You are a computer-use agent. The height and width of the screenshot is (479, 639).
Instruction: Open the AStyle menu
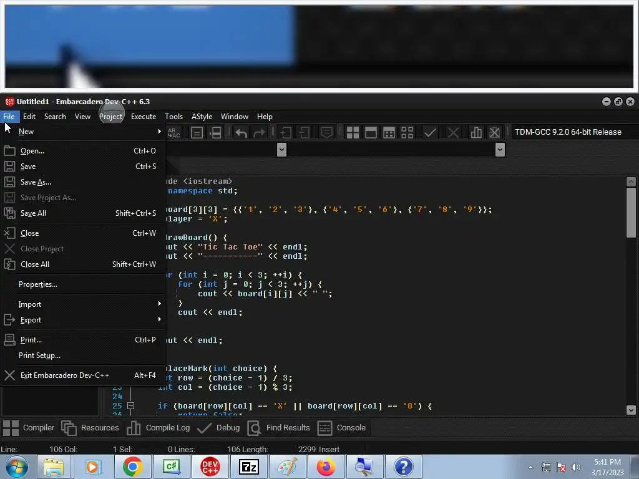coord(202,117)
